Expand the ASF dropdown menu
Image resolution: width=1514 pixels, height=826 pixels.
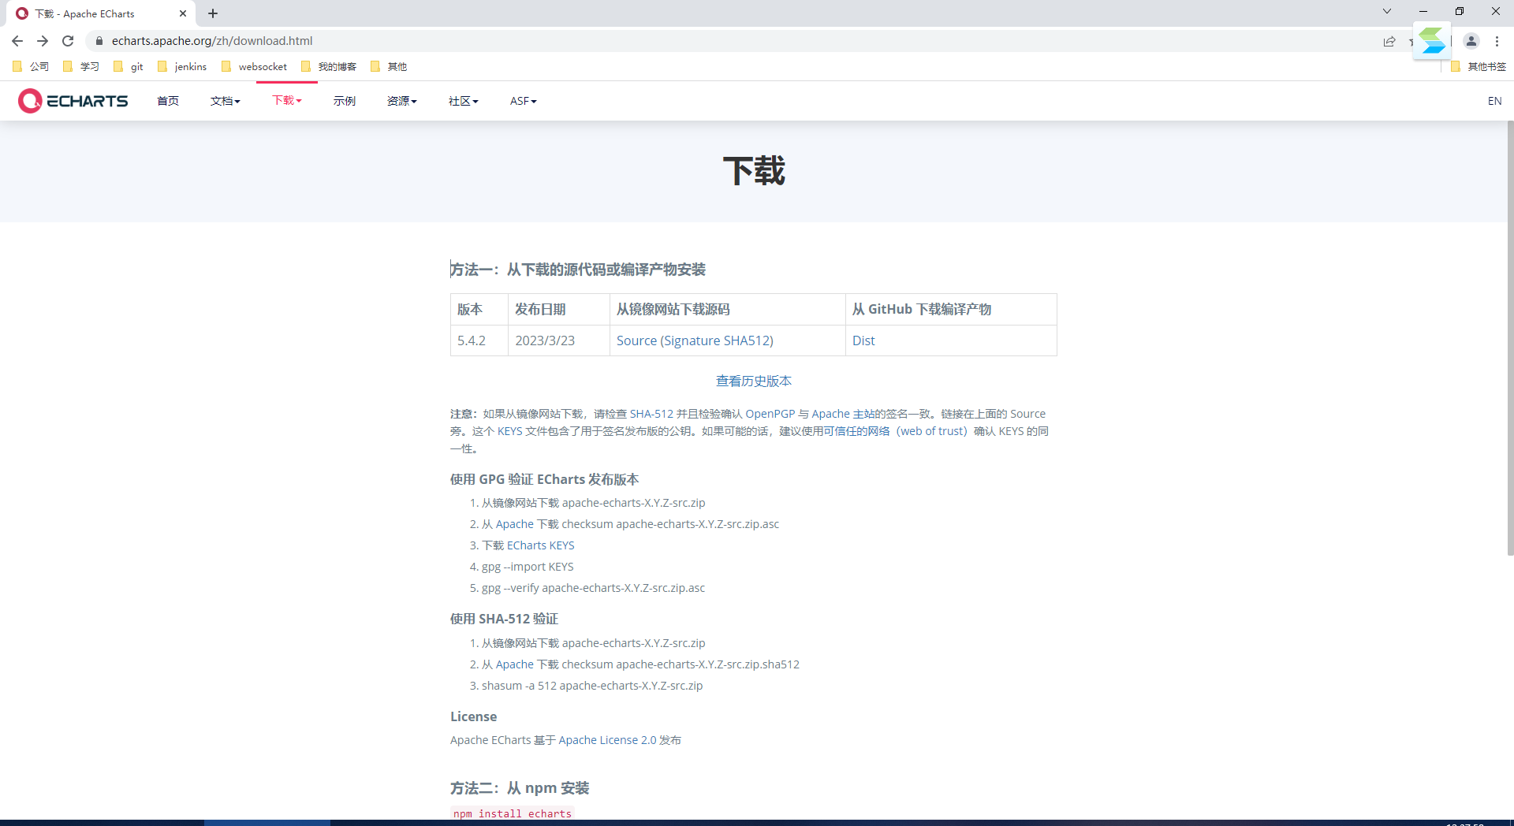[x=524, y=101]
